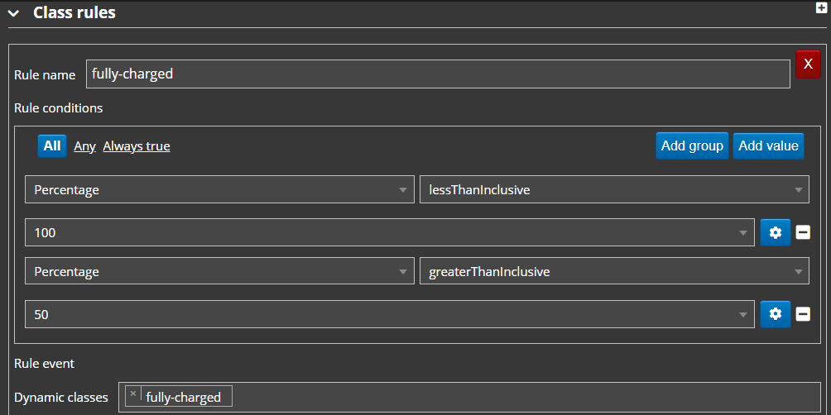Open the lessThanInclusive operator dropdown
Screen dimensions: 831x415
614,189
